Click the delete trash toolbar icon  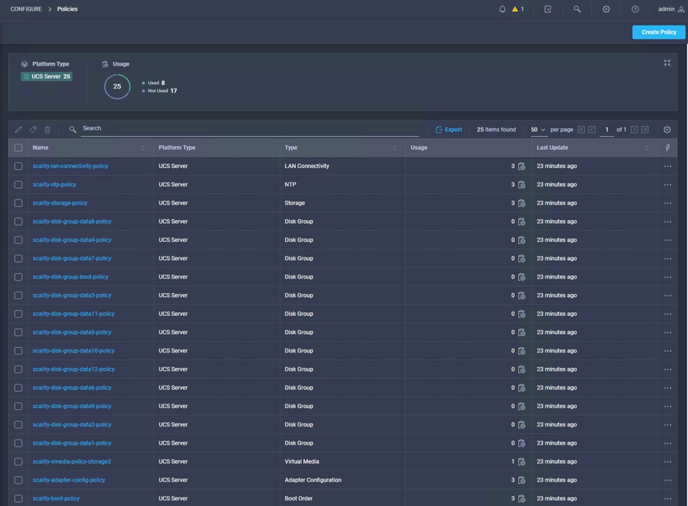47,130
